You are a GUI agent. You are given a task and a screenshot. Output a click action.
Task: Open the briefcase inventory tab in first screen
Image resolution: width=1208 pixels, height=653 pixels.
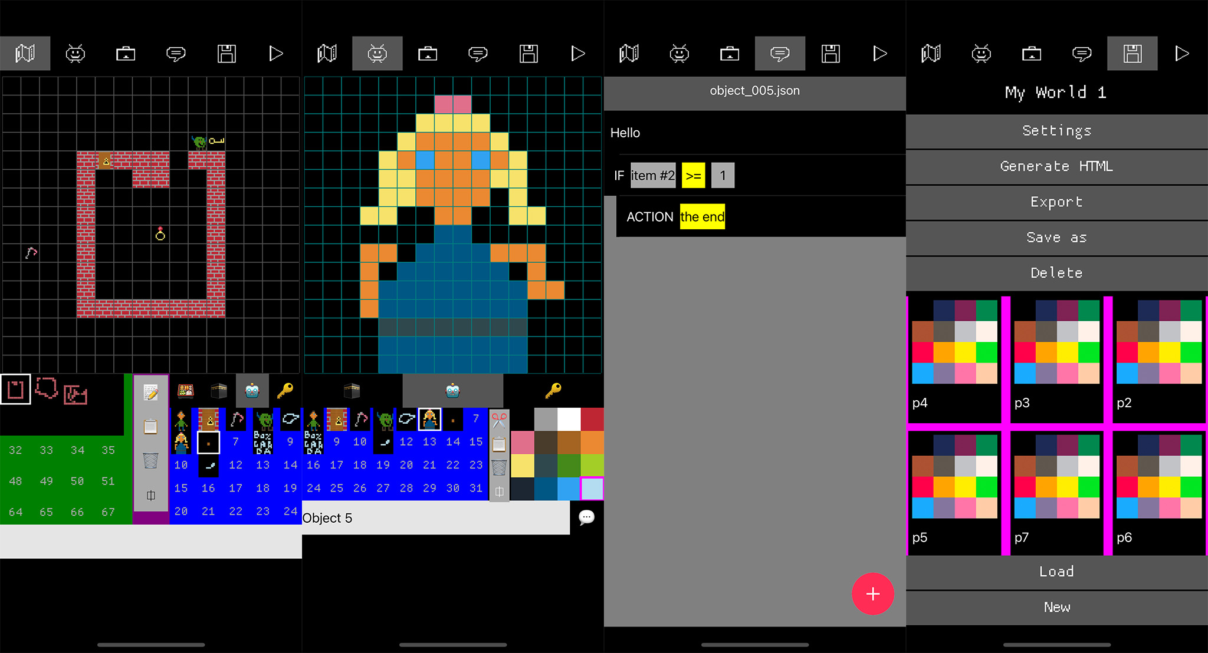click(126, 54)
